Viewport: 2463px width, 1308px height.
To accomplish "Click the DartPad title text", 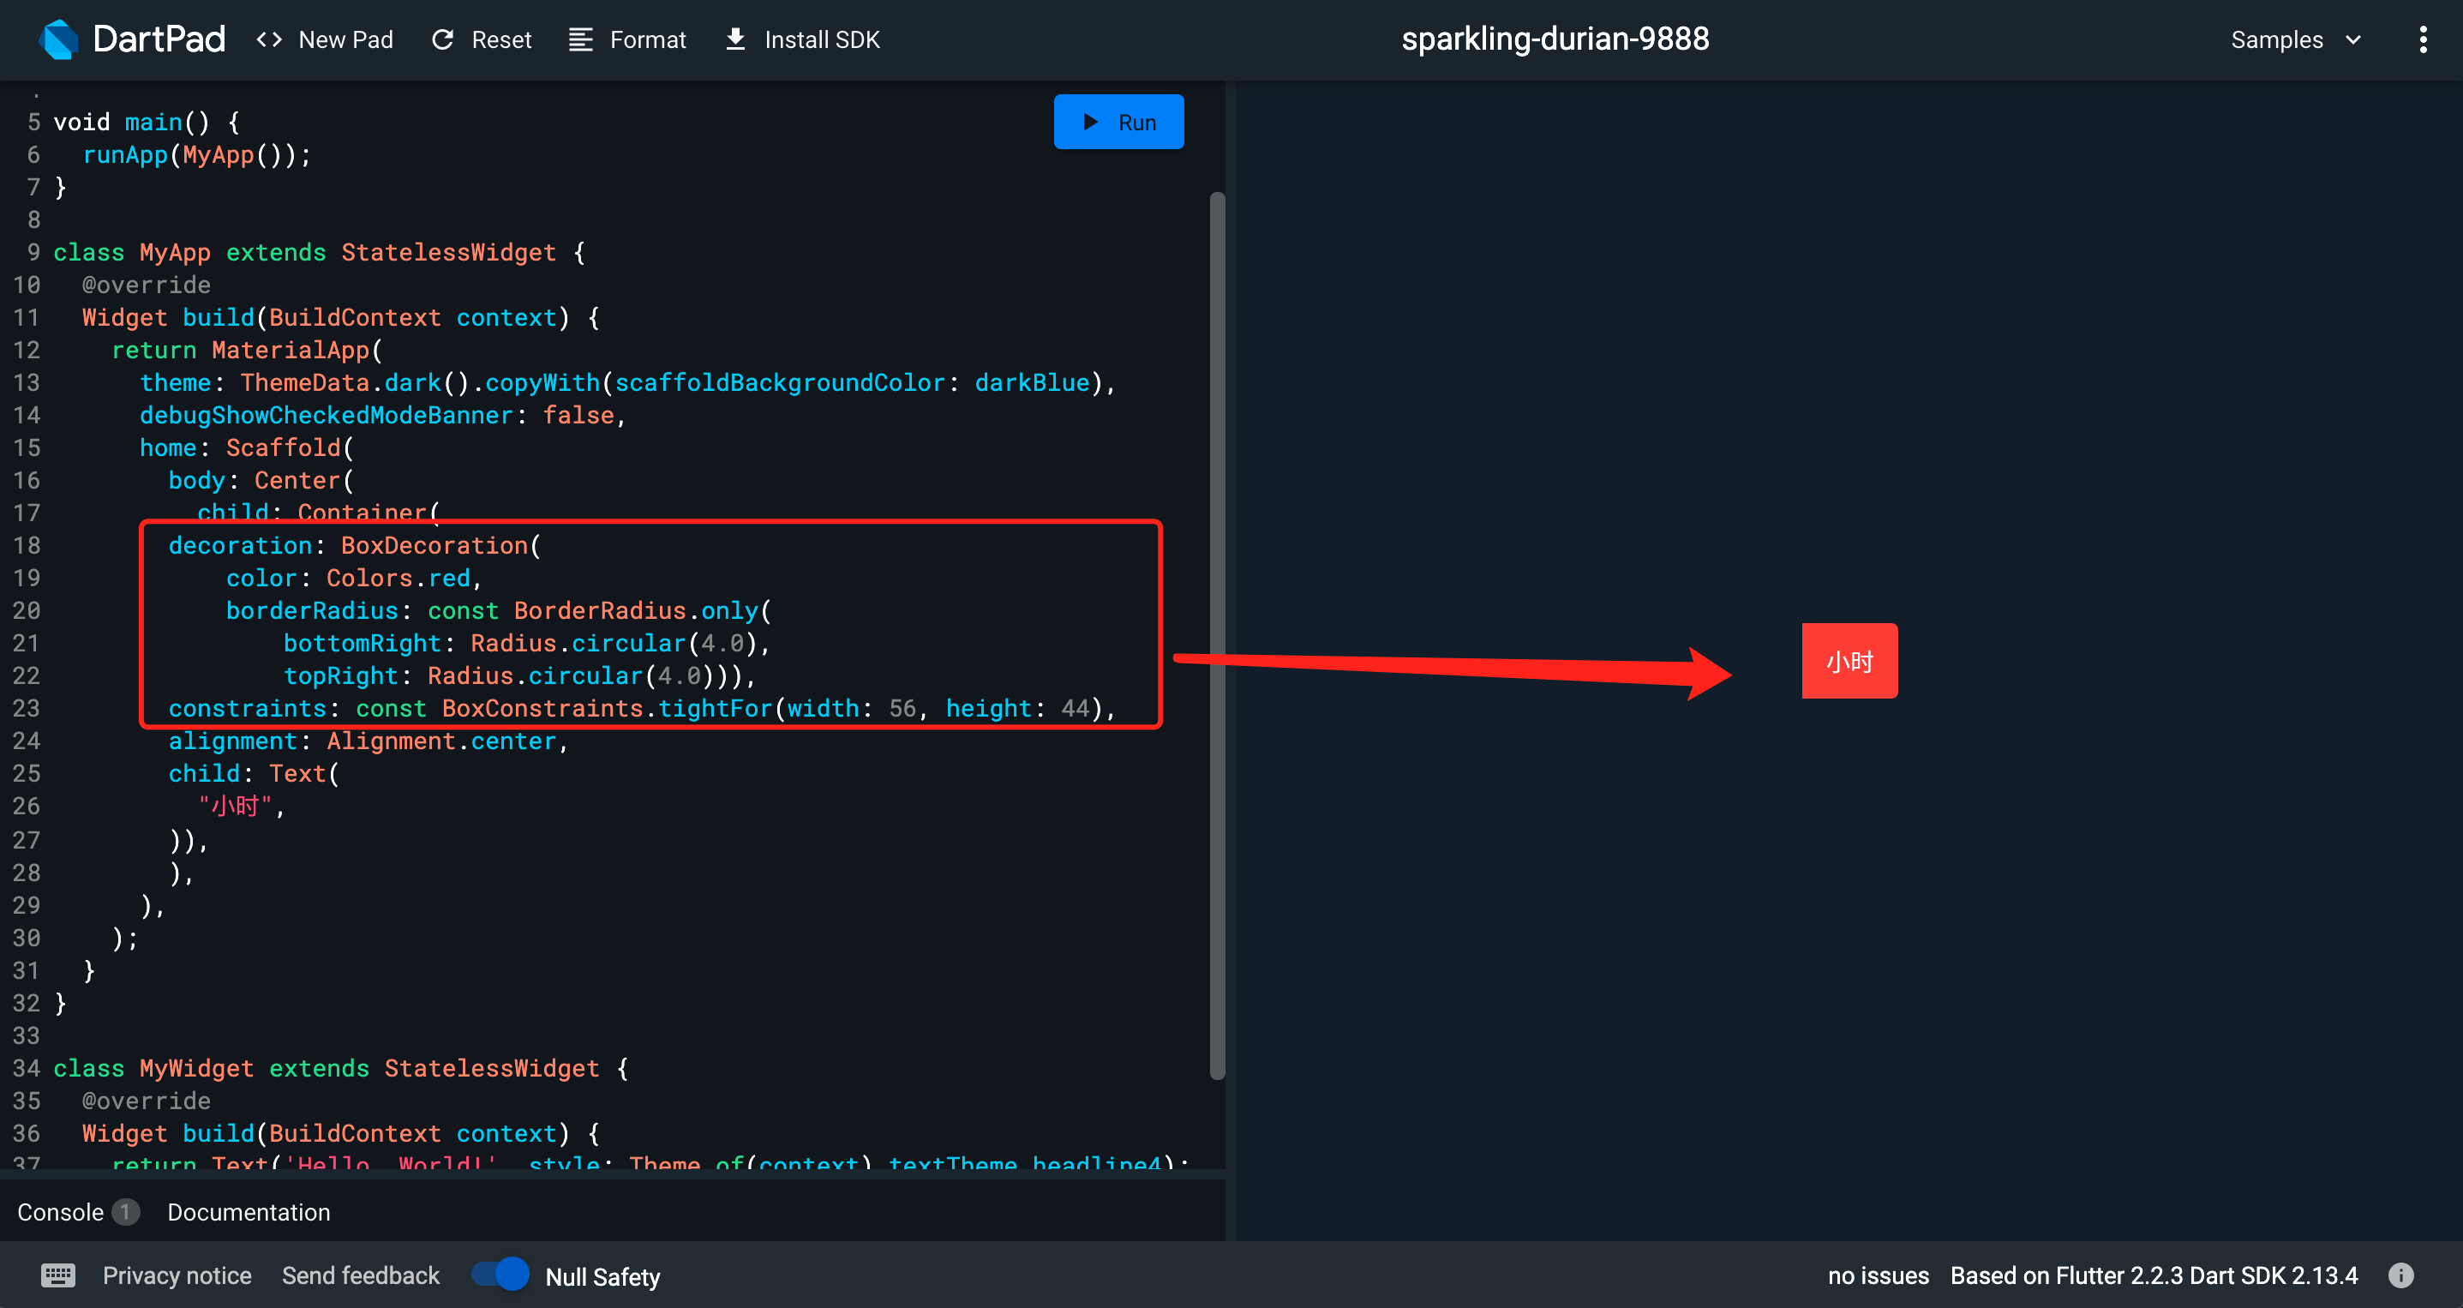I will pos(159,39).
